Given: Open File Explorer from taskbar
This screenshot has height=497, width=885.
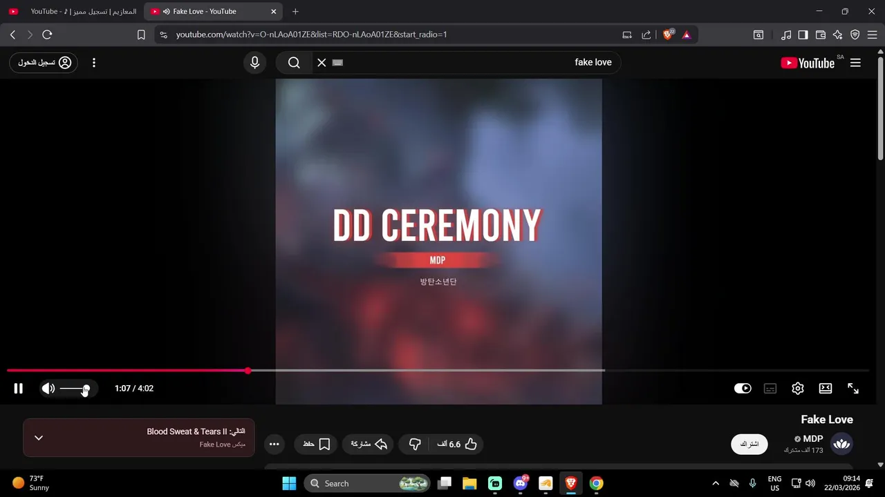Looking at the screenshot, I should (x=469, y=483).
